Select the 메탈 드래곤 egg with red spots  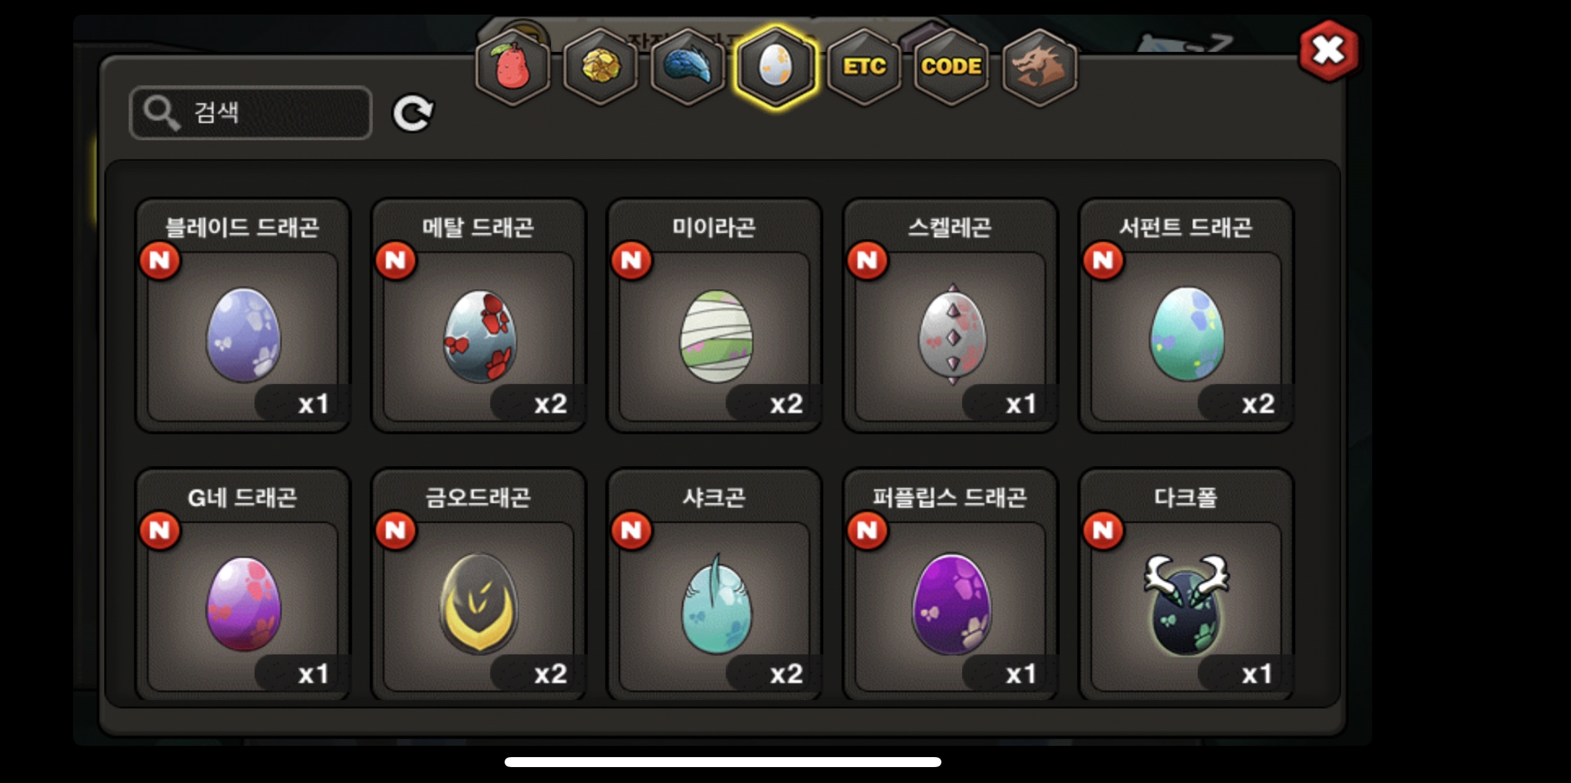point(479,316)
